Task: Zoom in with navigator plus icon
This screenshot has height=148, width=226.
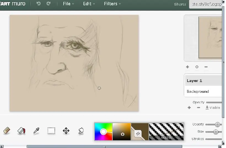Action: [187, 67]
